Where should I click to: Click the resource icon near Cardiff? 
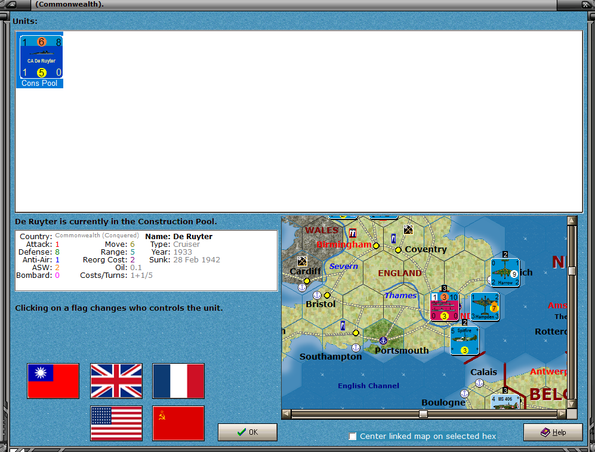click(303, 261)
